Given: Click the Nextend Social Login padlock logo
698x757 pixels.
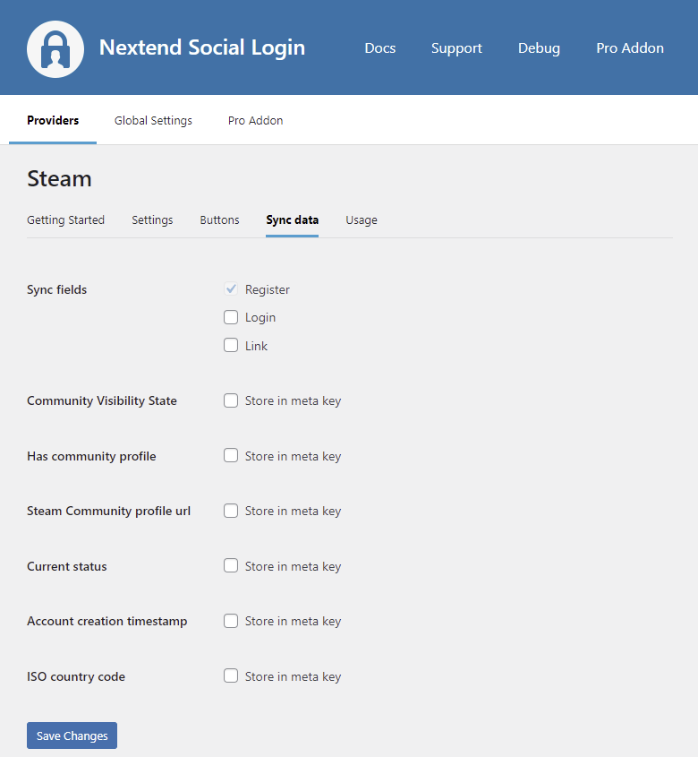Looking at the screenshot, I should tap(55, 48).
